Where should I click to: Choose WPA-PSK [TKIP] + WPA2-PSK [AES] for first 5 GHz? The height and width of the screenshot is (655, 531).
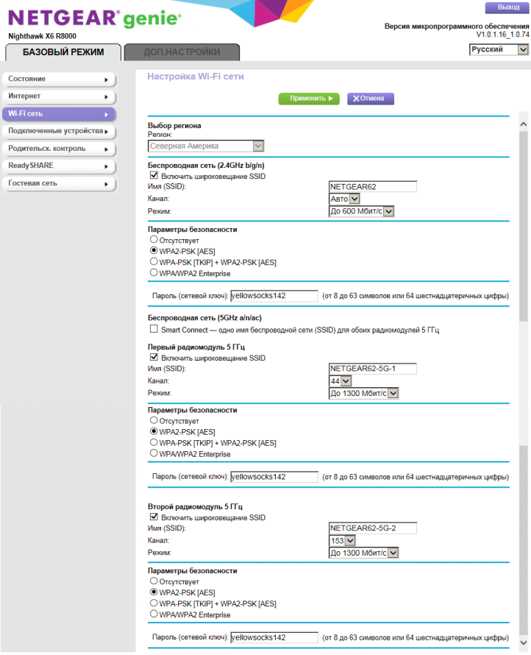pos(154,442)
